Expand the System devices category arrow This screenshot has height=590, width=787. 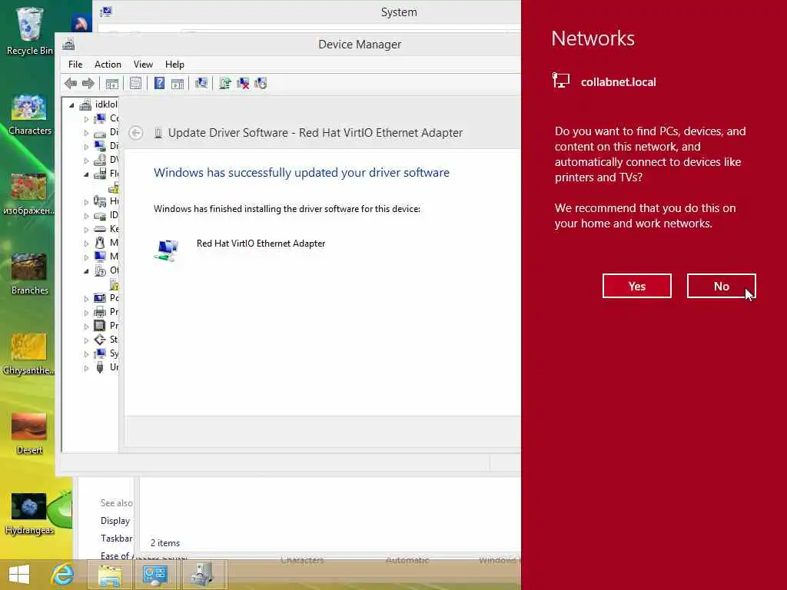tap(86, 354)
